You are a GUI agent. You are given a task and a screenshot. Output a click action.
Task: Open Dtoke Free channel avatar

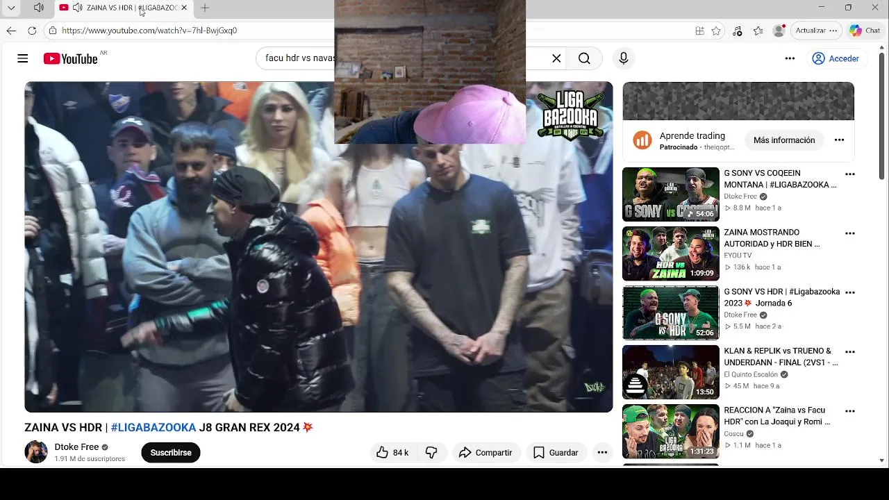36,452
